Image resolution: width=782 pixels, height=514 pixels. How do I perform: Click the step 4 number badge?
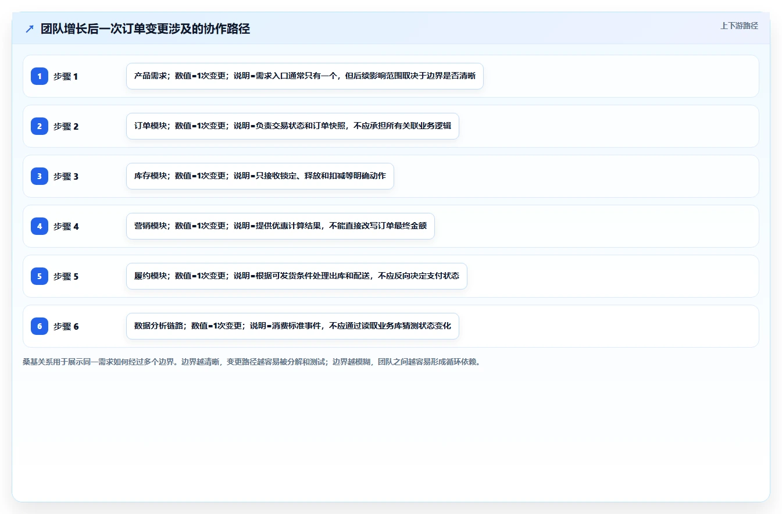pos(40,226)
